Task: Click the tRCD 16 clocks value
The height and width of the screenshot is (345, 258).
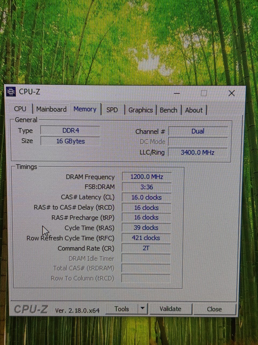Action: coord(146,208)
